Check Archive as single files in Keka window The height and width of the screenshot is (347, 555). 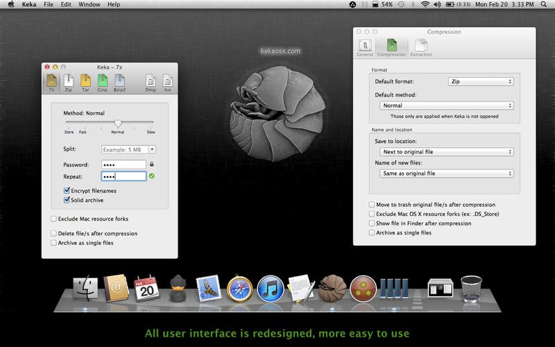coord(53,243)
